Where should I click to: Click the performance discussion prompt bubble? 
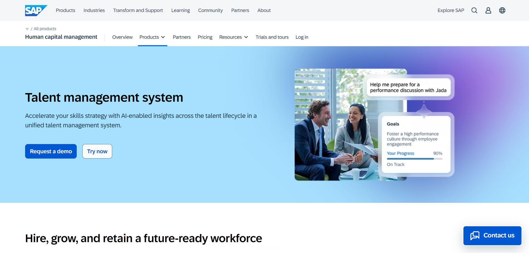pos(408,87)
